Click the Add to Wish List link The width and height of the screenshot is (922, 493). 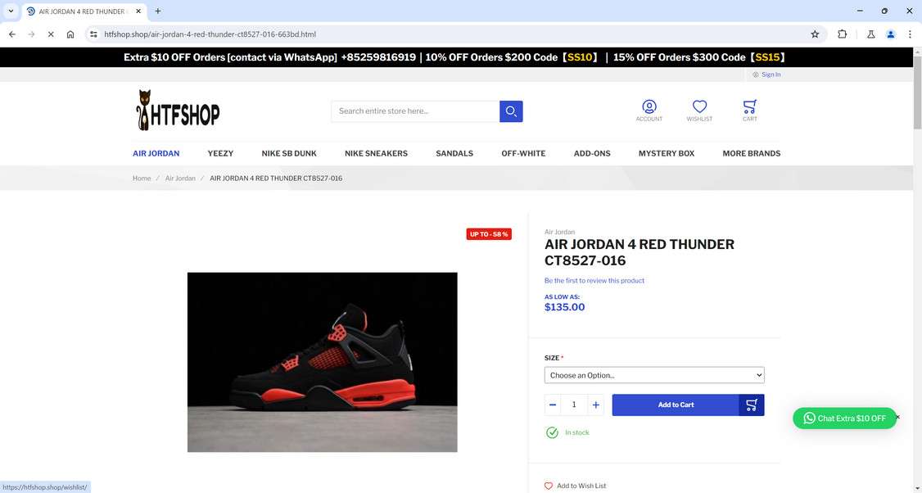(581, 486)
